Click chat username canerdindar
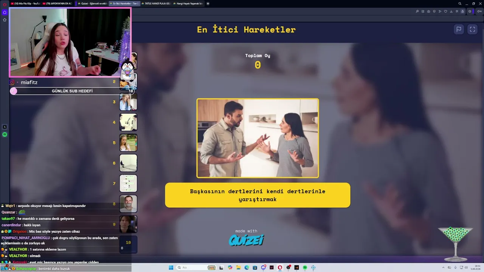Viewport: 484px width, 272px height. pyautogui.click(x=11, y=225)
